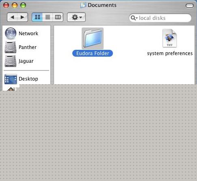Click the local disks search field
This screenshot has width=197, height=181.
pyautogui.click(x=160, y=18)
